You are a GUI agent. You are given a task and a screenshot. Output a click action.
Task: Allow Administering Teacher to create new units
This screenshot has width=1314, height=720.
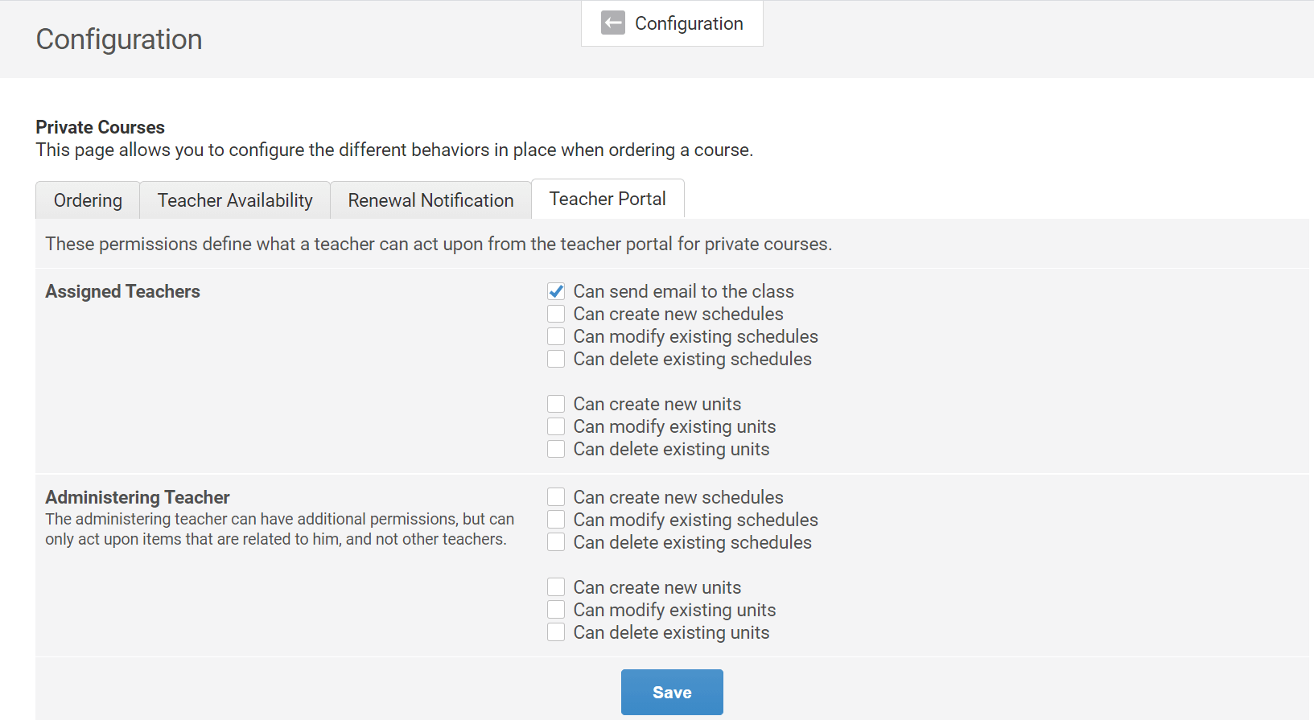[556, 587]
